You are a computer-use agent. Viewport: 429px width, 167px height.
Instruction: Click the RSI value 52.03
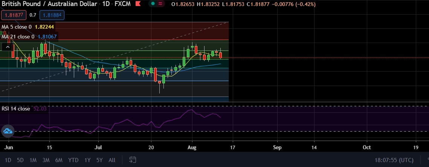click(40, 109)
